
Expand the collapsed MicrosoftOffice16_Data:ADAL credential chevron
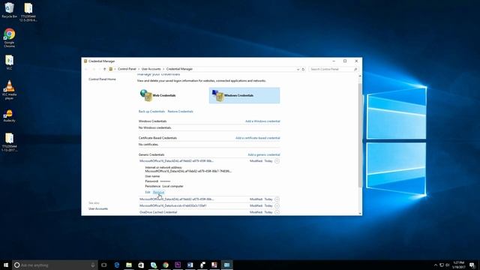(277, 199)
